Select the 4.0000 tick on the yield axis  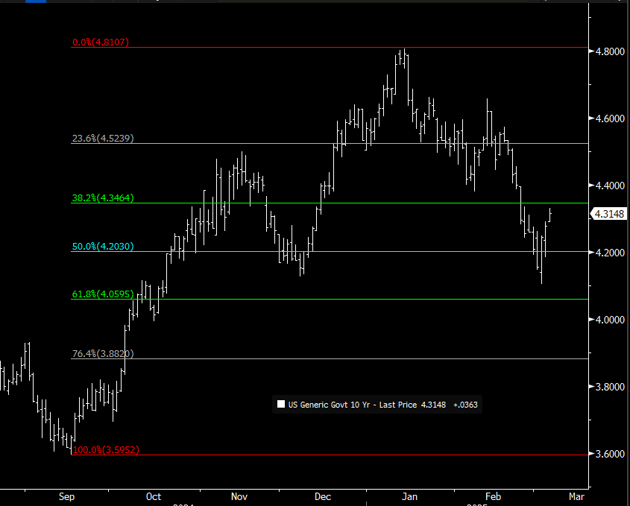click(x=608, y=320)
